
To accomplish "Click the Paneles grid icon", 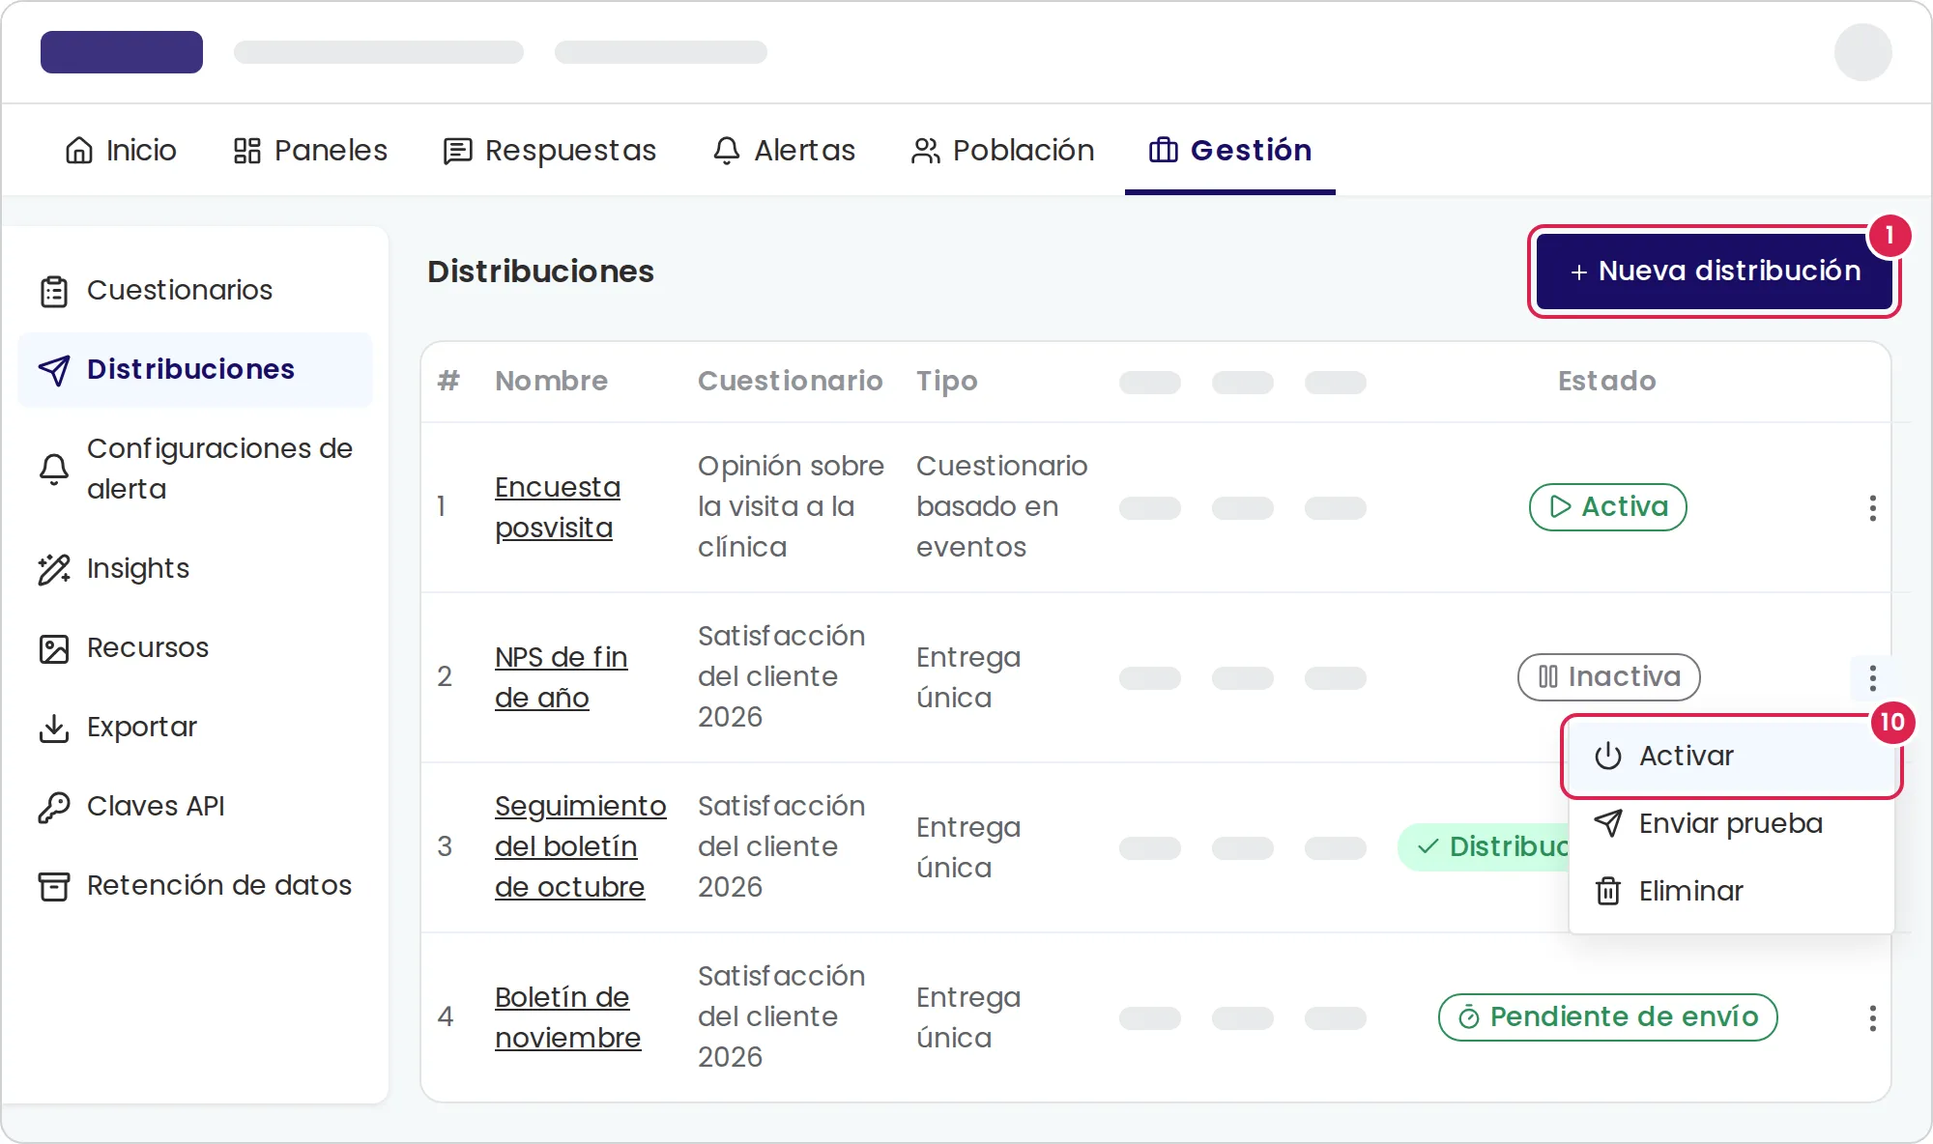I will coord(247,151).
